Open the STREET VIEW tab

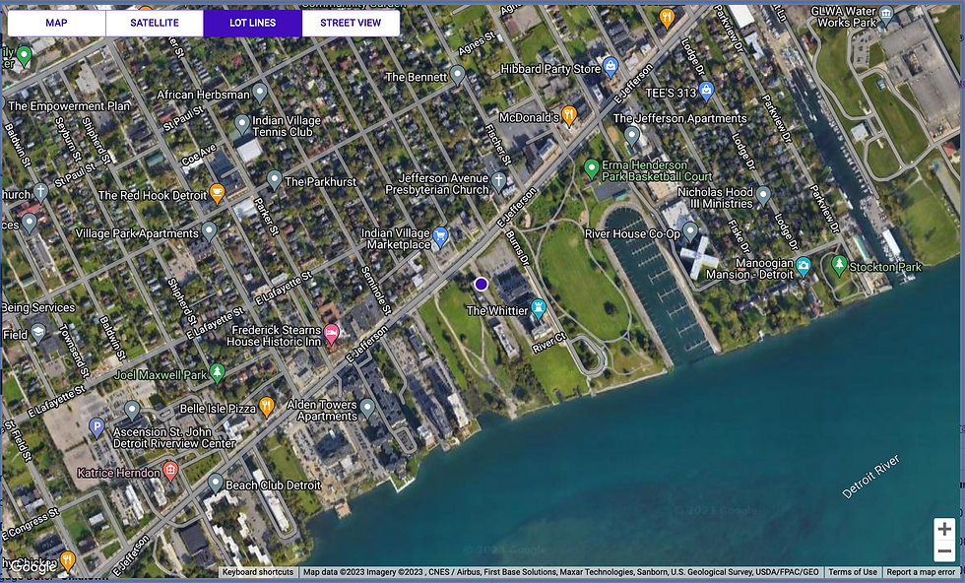[351, 23]
